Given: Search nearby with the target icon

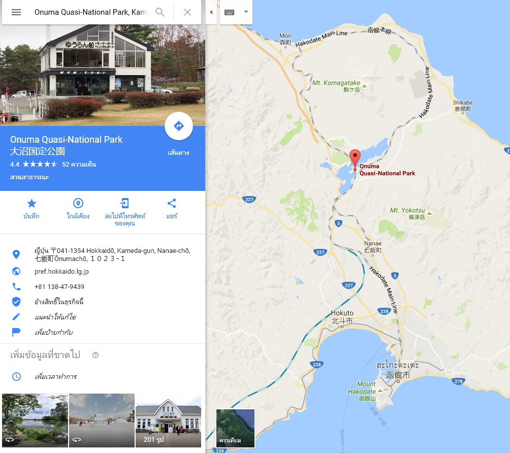Looking at the screenshot, I should [x=78, y=204].
